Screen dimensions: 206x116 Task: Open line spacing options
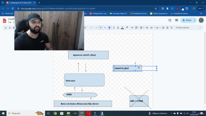[147, 28]
